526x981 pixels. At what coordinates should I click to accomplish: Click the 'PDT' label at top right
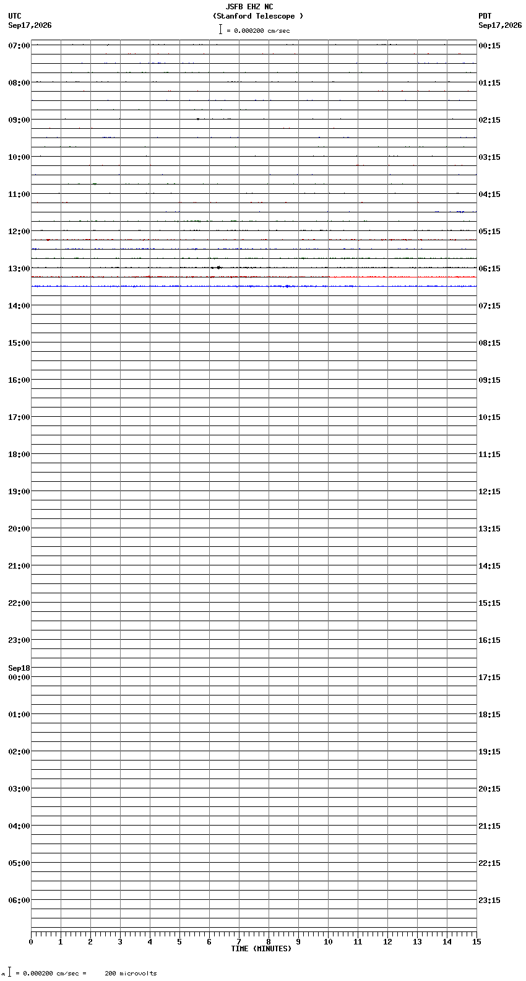(x=485, y=16)
